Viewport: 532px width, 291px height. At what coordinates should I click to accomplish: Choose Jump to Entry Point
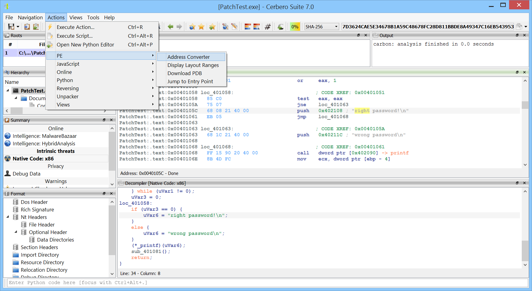click(x=190, y=81)
